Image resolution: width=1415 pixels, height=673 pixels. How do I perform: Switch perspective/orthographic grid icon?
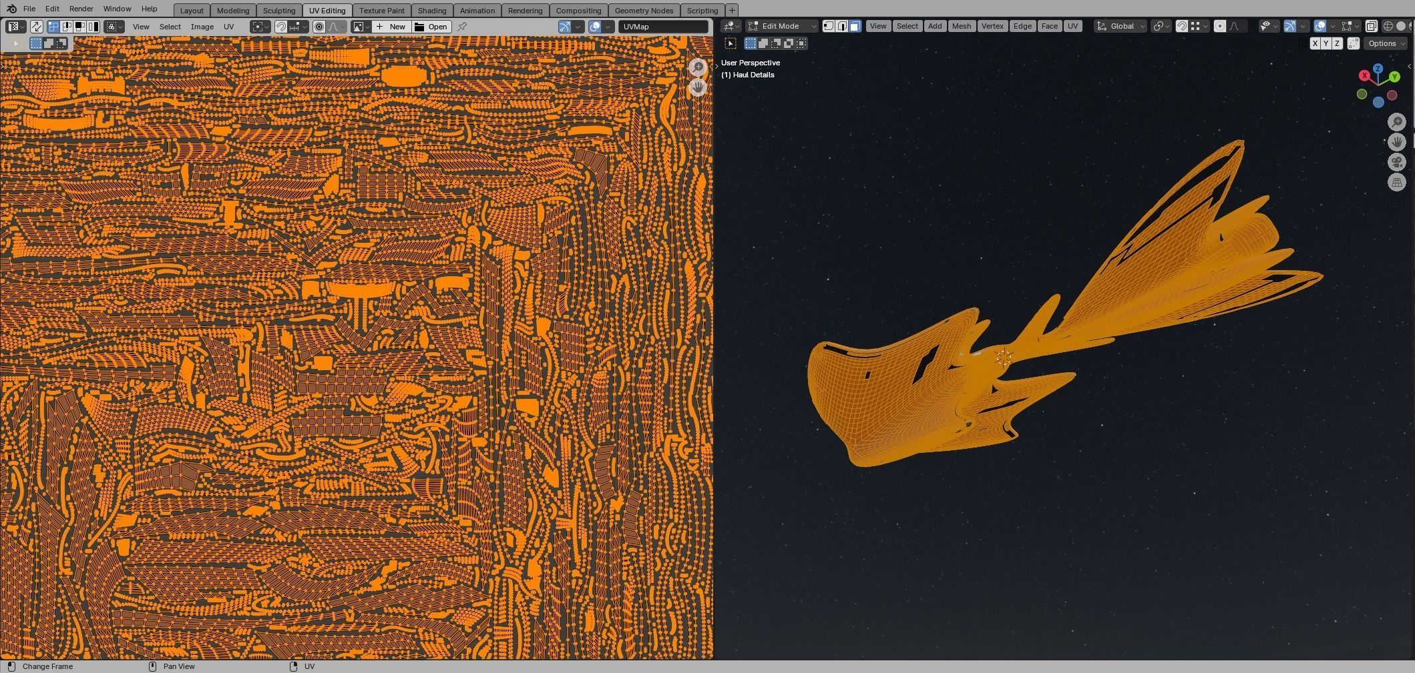point(1397,182)
